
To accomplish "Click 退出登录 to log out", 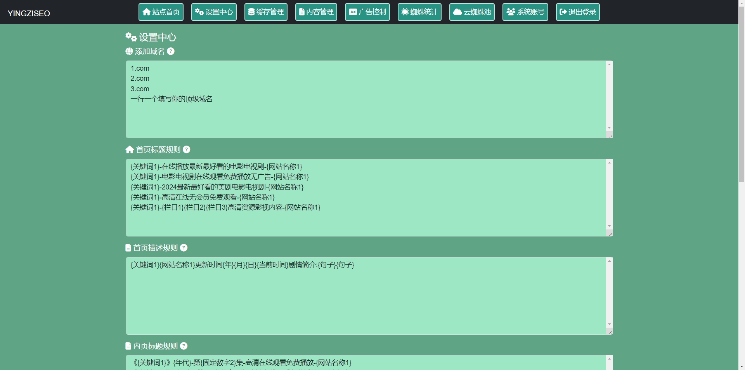I will coord(578,12).
